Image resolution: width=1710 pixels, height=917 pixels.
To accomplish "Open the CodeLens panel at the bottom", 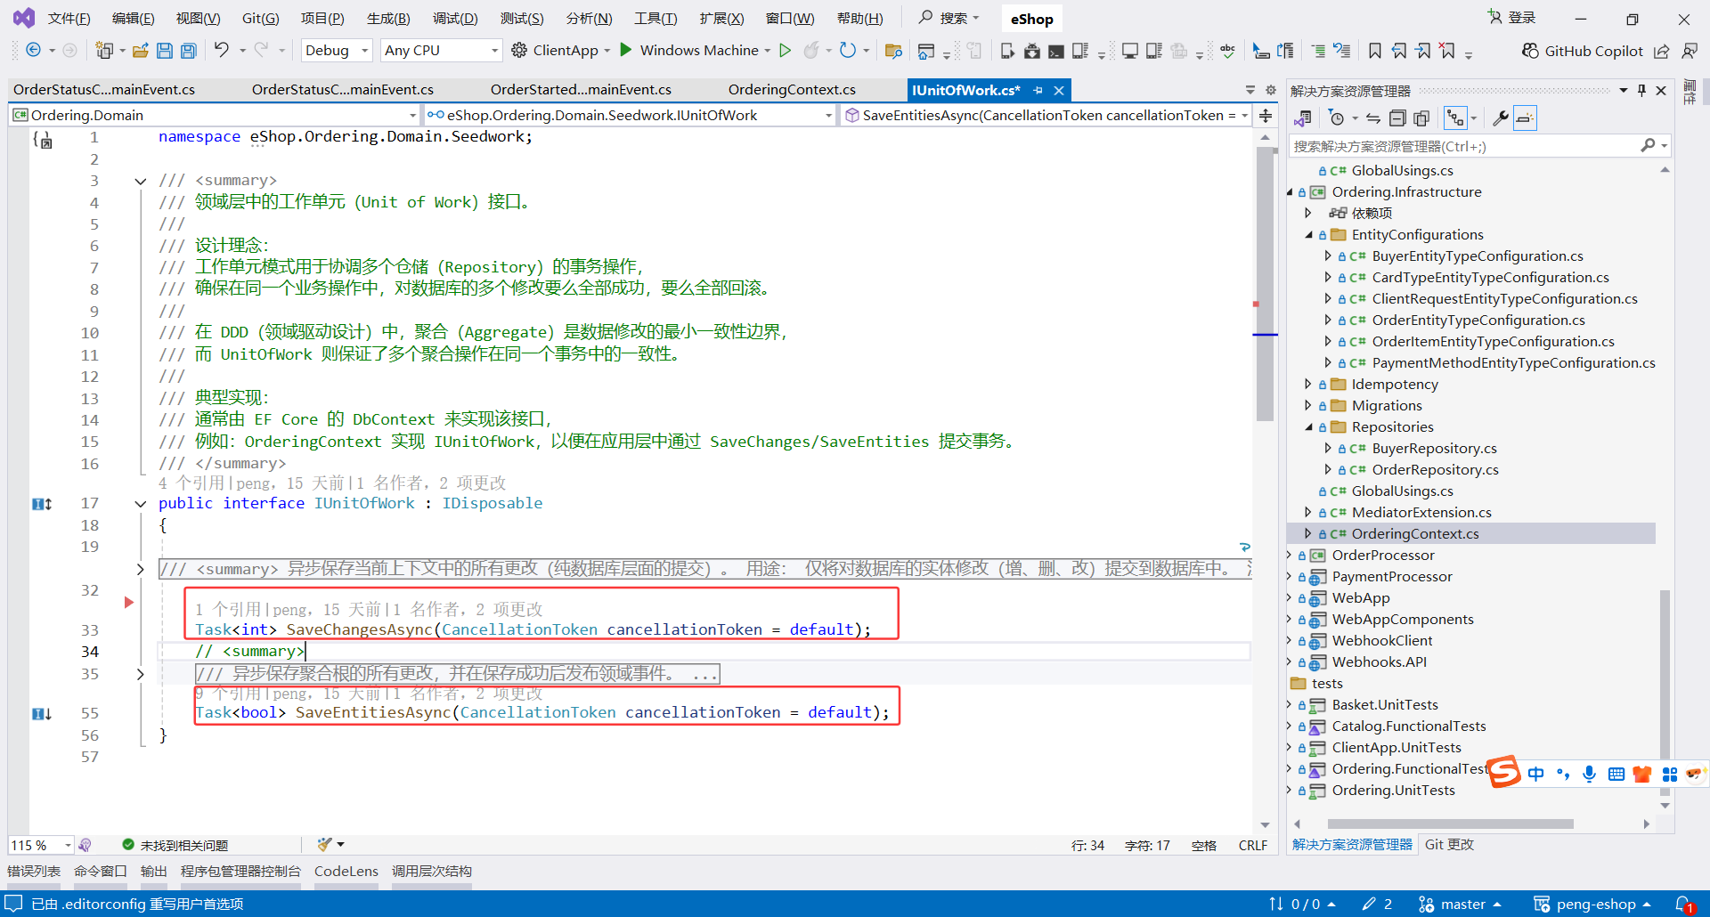I will [346, 872].
